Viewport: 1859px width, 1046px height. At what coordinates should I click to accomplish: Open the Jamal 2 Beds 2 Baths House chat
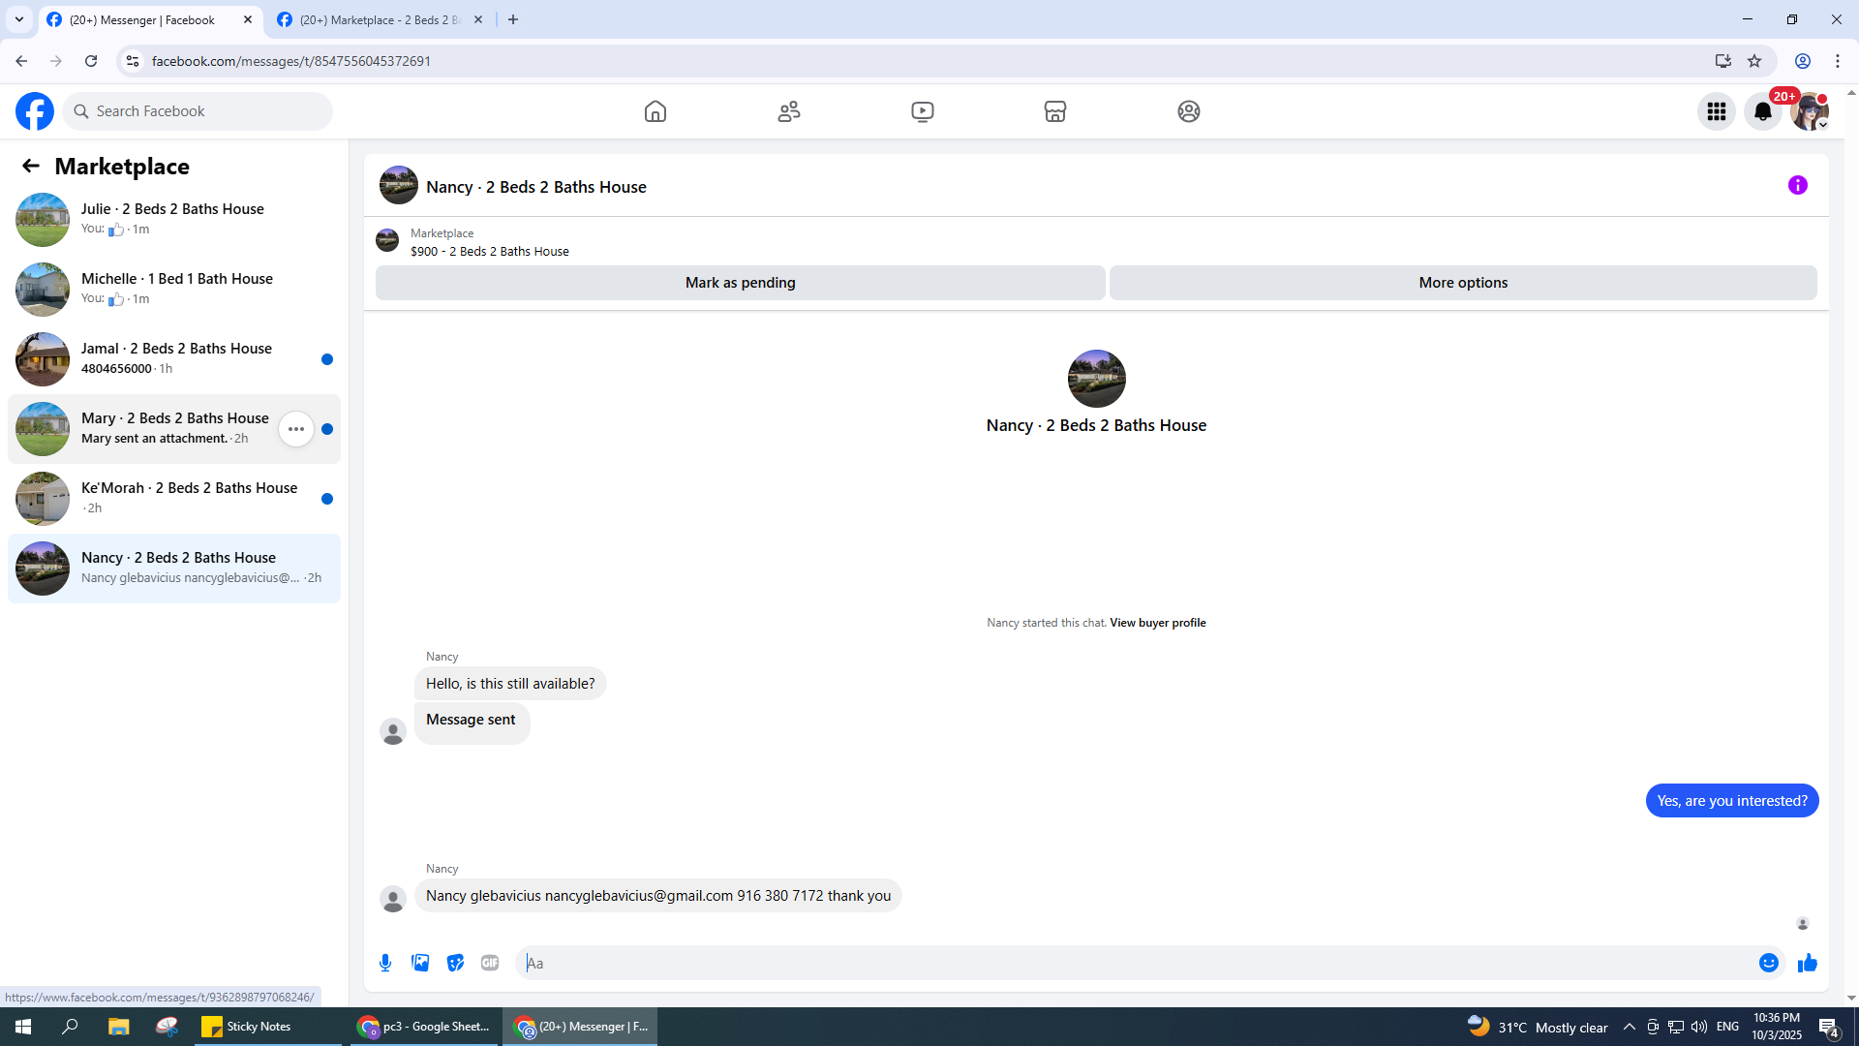tap(174, 359)
